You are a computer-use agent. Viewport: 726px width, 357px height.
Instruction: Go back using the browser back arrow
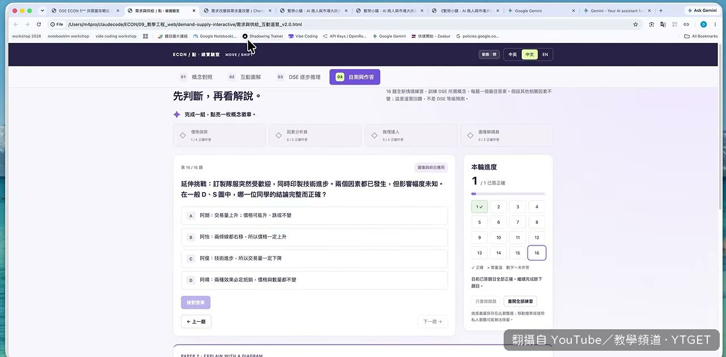(15, 24)
